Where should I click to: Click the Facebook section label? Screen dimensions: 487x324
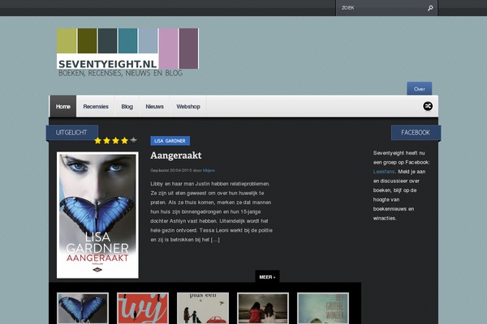[416, 132]
